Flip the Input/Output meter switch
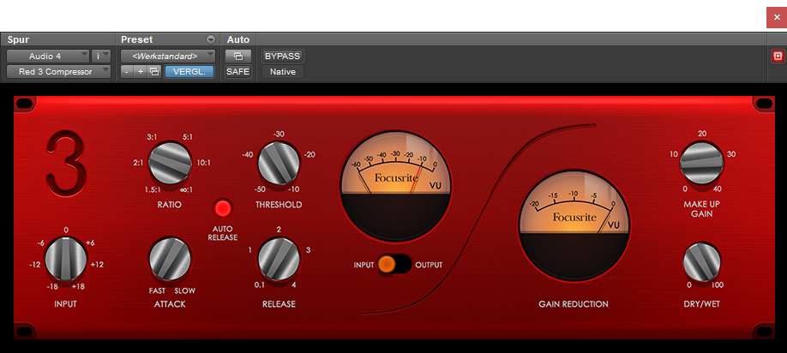Image resolution: width=787 pixels, height=353 pixels. (395, 264)
